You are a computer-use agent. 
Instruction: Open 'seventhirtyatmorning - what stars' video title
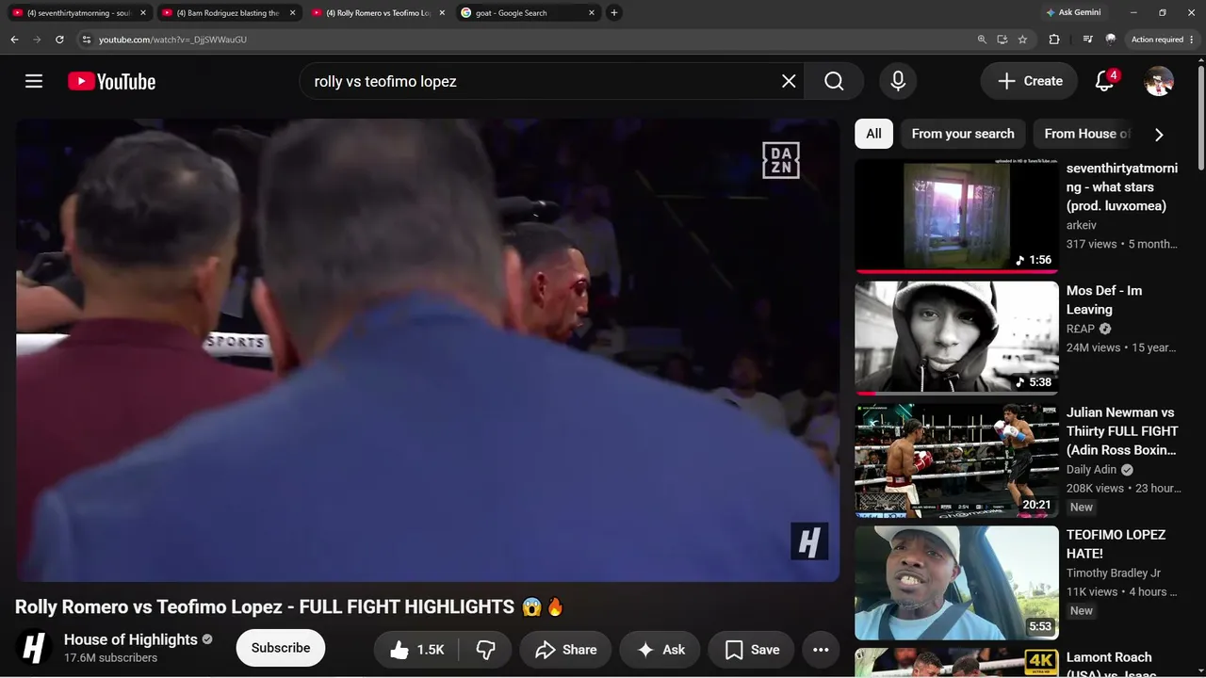pos(1122,186)
